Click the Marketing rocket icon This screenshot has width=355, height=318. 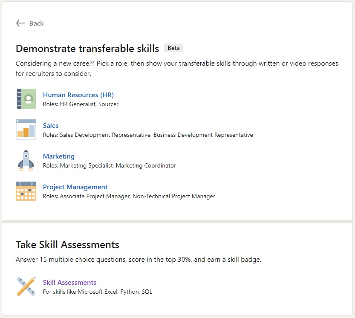point(26,160)
